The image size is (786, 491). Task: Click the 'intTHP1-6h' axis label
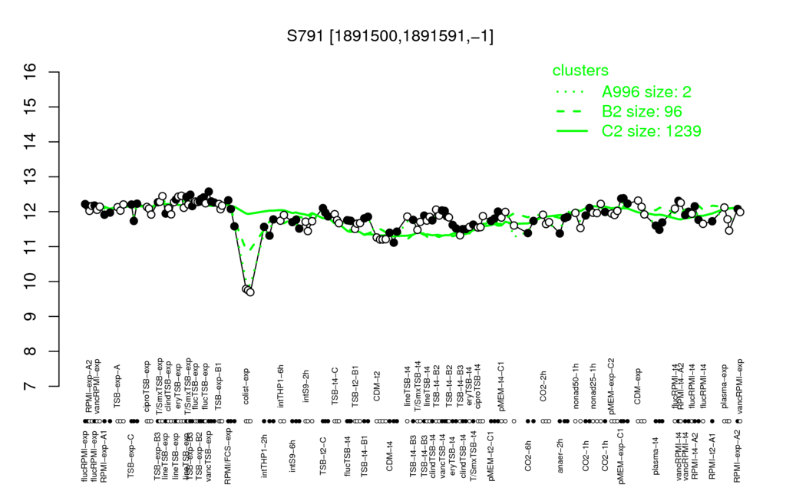pyautogui.click(x=281, y=387)
